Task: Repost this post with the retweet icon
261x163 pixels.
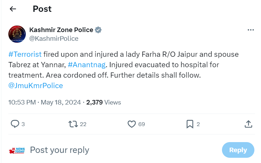Action: (73, 124)
